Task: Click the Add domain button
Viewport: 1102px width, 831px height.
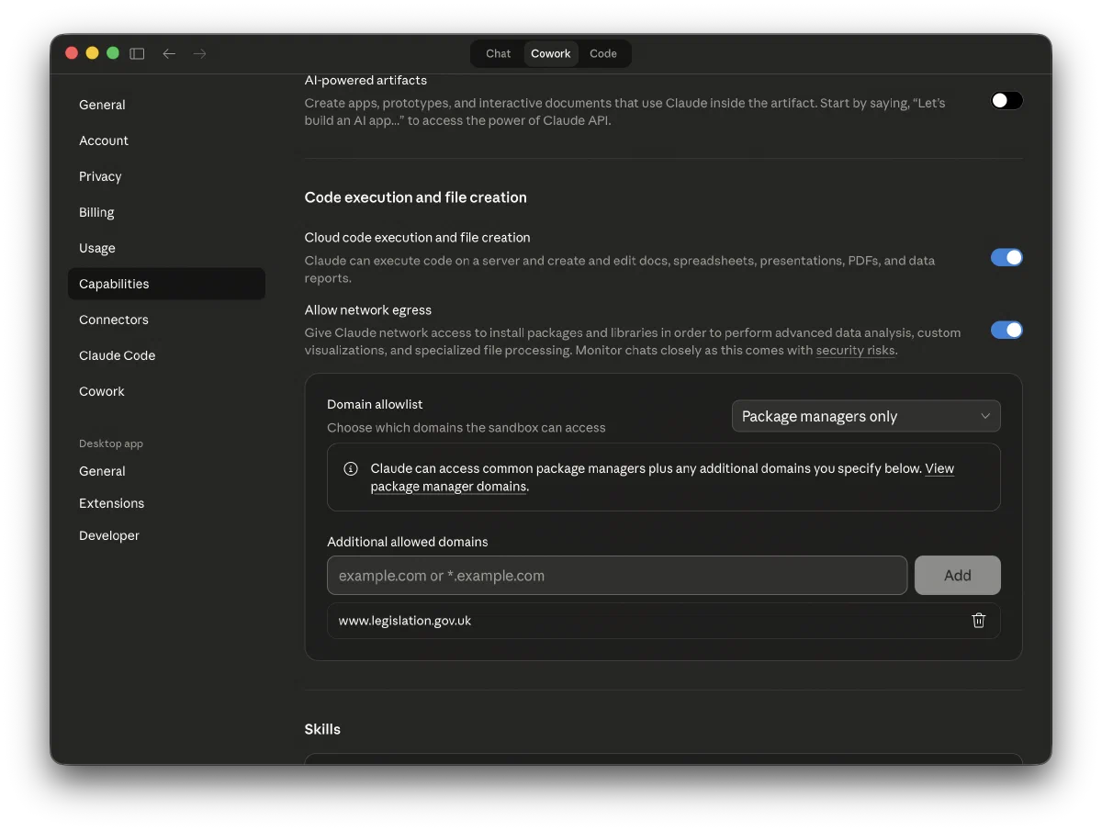Action: [957, 576]
